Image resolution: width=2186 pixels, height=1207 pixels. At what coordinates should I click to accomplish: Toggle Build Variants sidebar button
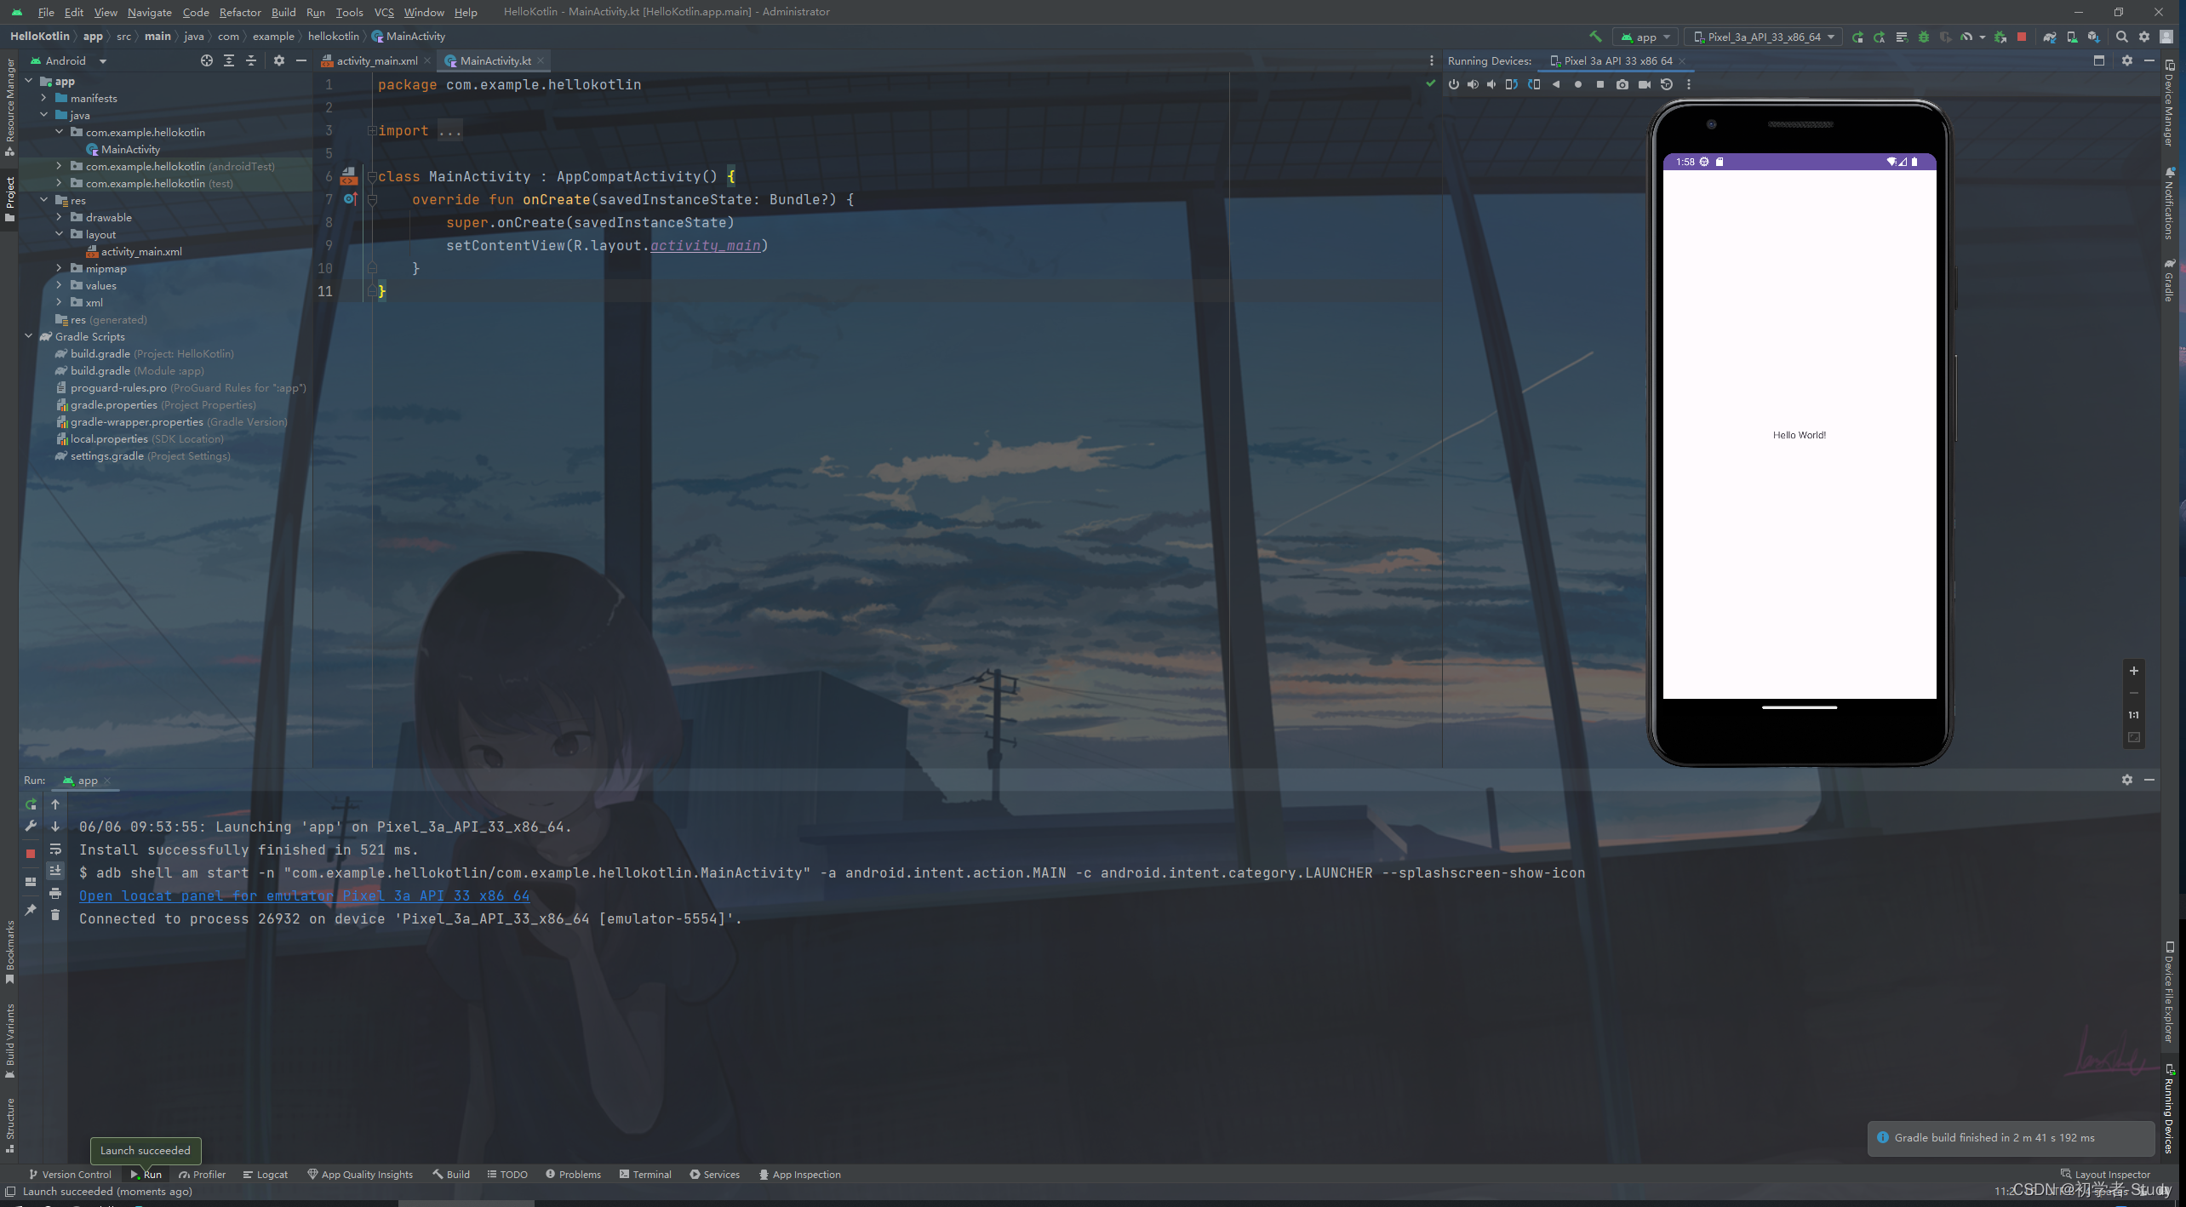tap(9, 1041)
